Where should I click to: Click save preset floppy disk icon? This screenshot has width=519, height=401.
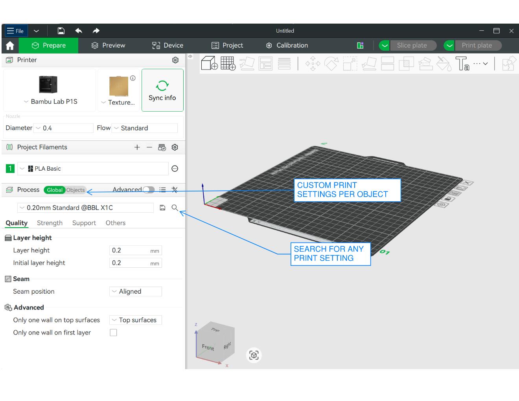[162, 208]
